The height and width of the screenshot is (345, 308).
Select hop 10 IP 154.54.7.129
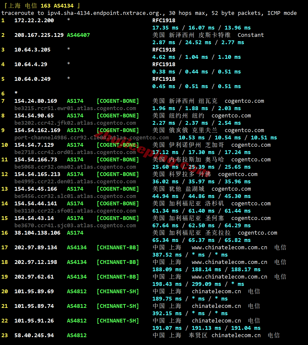tap(34, 145)
